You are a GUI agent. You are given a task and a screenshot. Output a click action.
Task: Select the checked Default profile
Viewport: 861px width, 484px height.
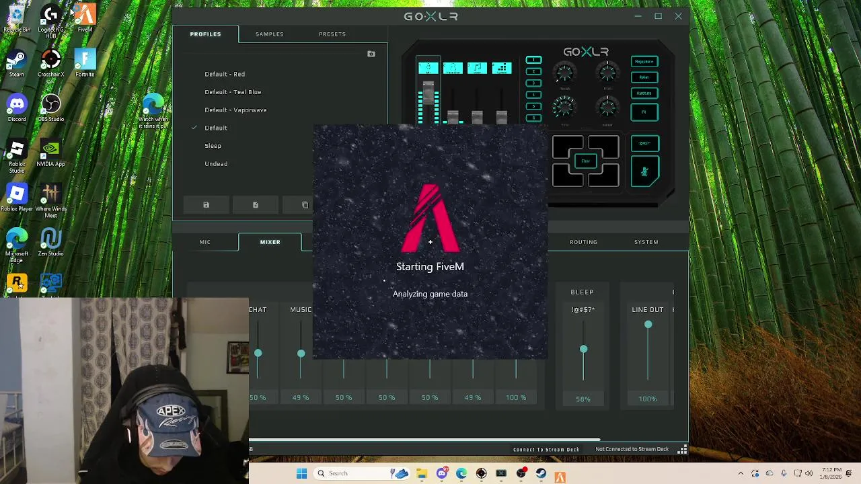pyautogui.click(x=216, y=128)
